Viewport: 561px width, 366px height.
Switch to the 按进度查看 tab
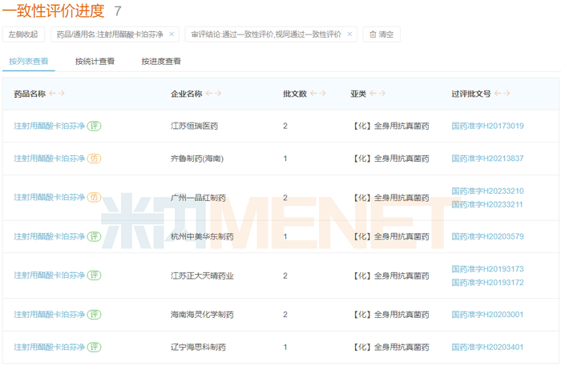coord(161,61)
